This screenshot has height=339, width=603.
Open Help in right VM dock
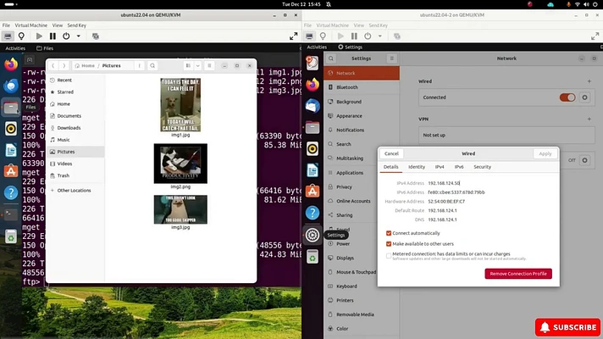click(x=313, y=213)
